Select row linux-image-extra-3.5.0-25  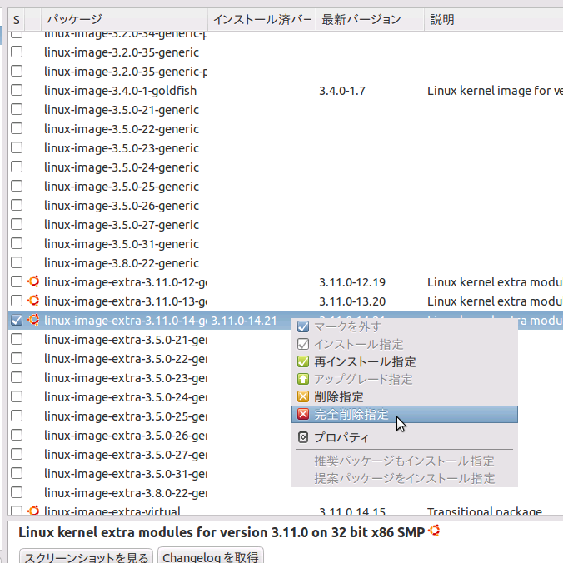click(x=286, y=416)
